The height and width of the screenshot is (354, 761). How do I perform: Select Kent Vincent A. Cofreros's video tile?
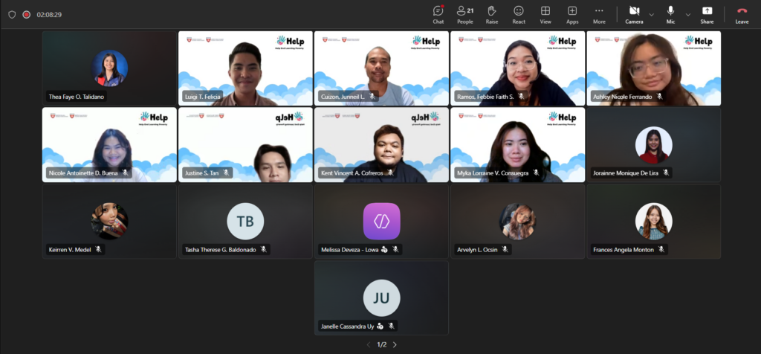(x=381, y=145)
